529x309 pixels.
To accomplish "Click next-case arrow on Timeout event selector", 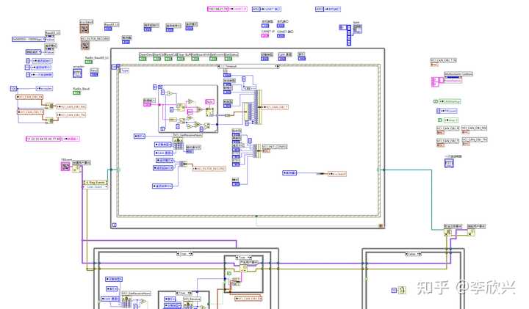I will [278, 66].
